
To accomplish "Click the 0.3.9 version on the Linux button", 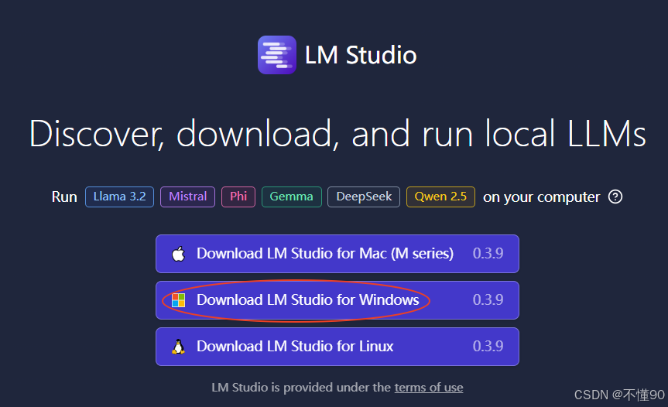I will 488,346.
